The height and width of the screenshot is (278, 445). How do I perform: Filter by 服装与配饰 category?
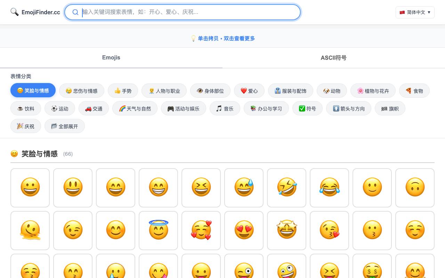coord(291,91)
